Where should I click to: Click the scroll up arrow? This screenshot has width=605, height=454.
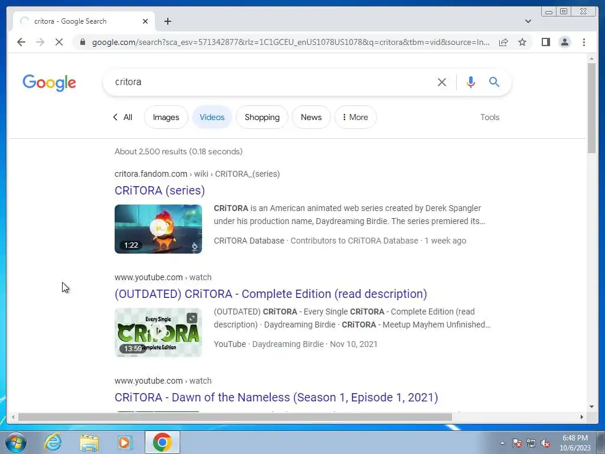(x=591, y=59)
